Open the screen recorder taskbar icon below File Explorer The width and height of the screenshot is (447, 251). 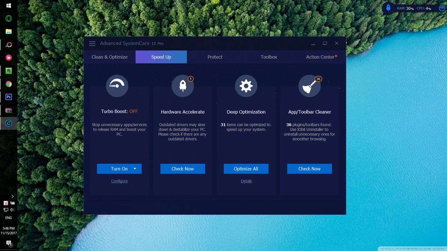click(x=9, y=45)
